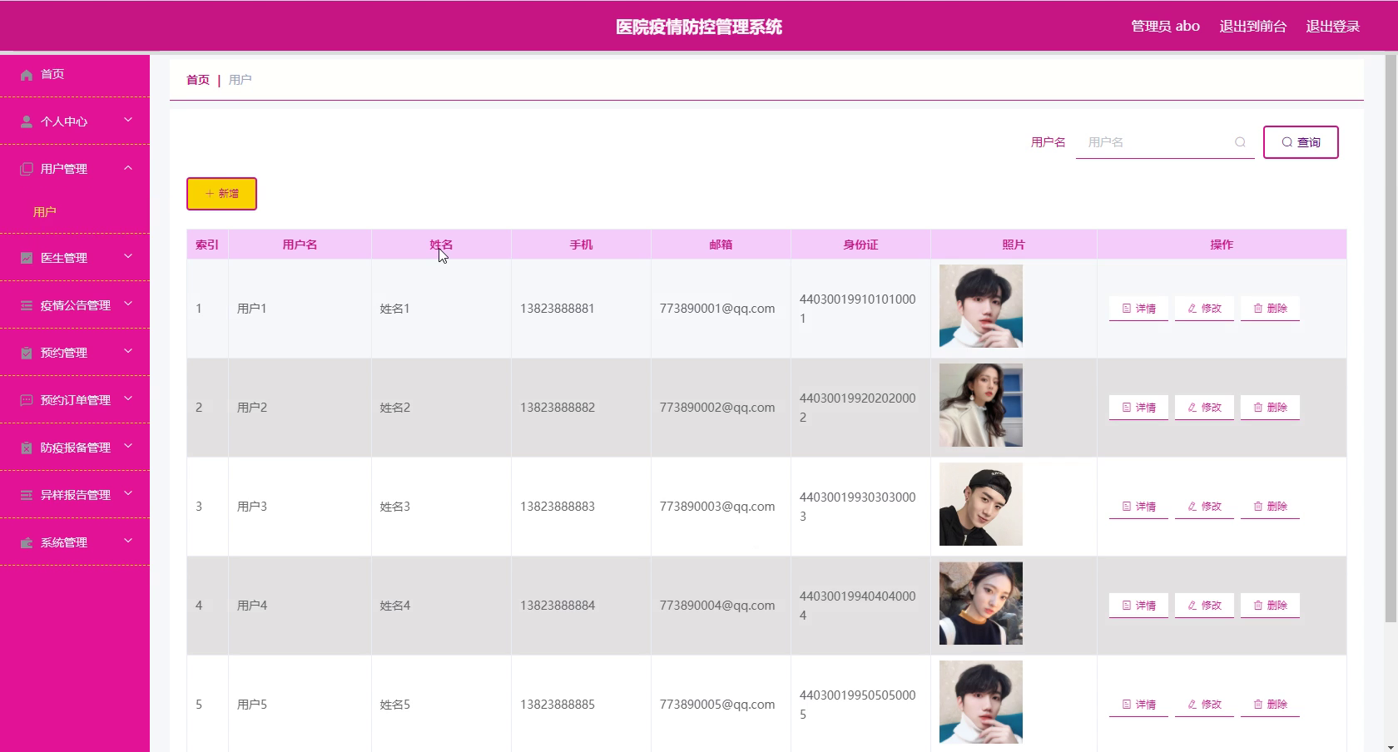The image size is (1398, 752).
Task: Click the email 773890001@qq.com
Action: click(x=717, y=309)
